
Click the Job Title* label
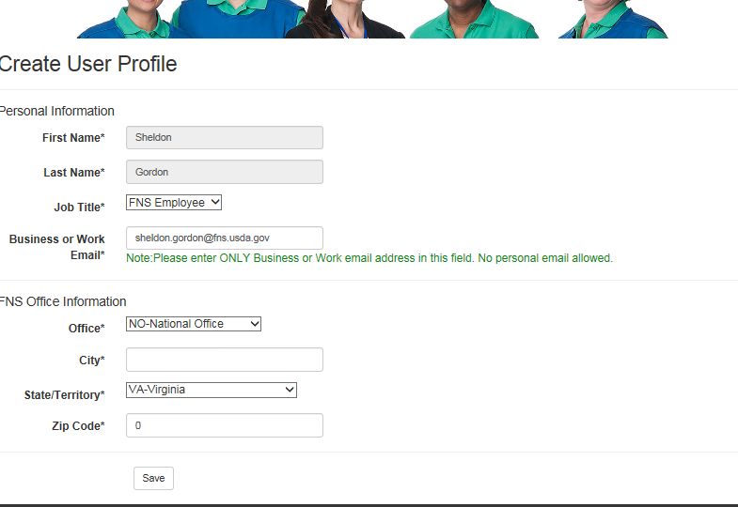click(x=80, y=207)
